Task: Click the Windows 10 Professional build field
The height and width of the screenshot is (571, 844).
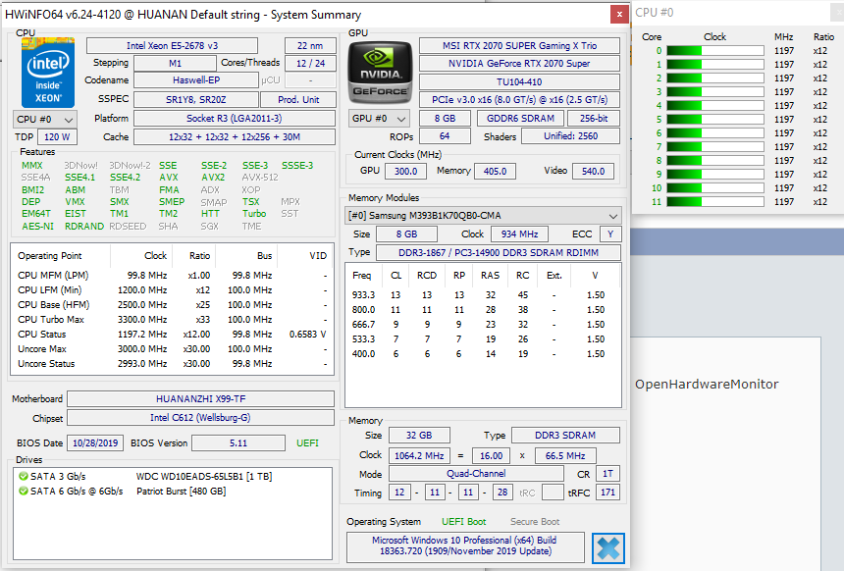Action: pos(465,546)
